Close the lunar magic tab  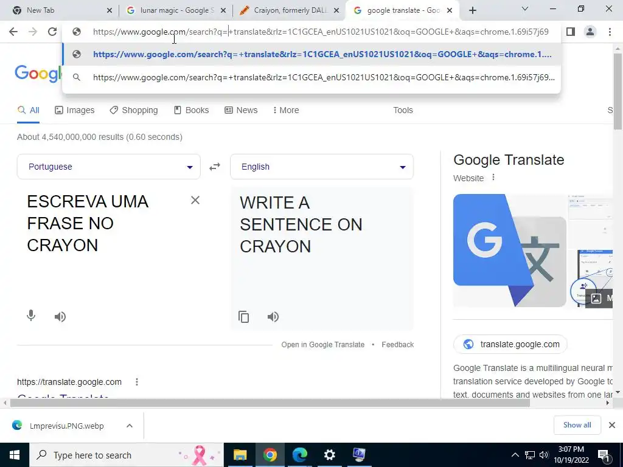223,10
